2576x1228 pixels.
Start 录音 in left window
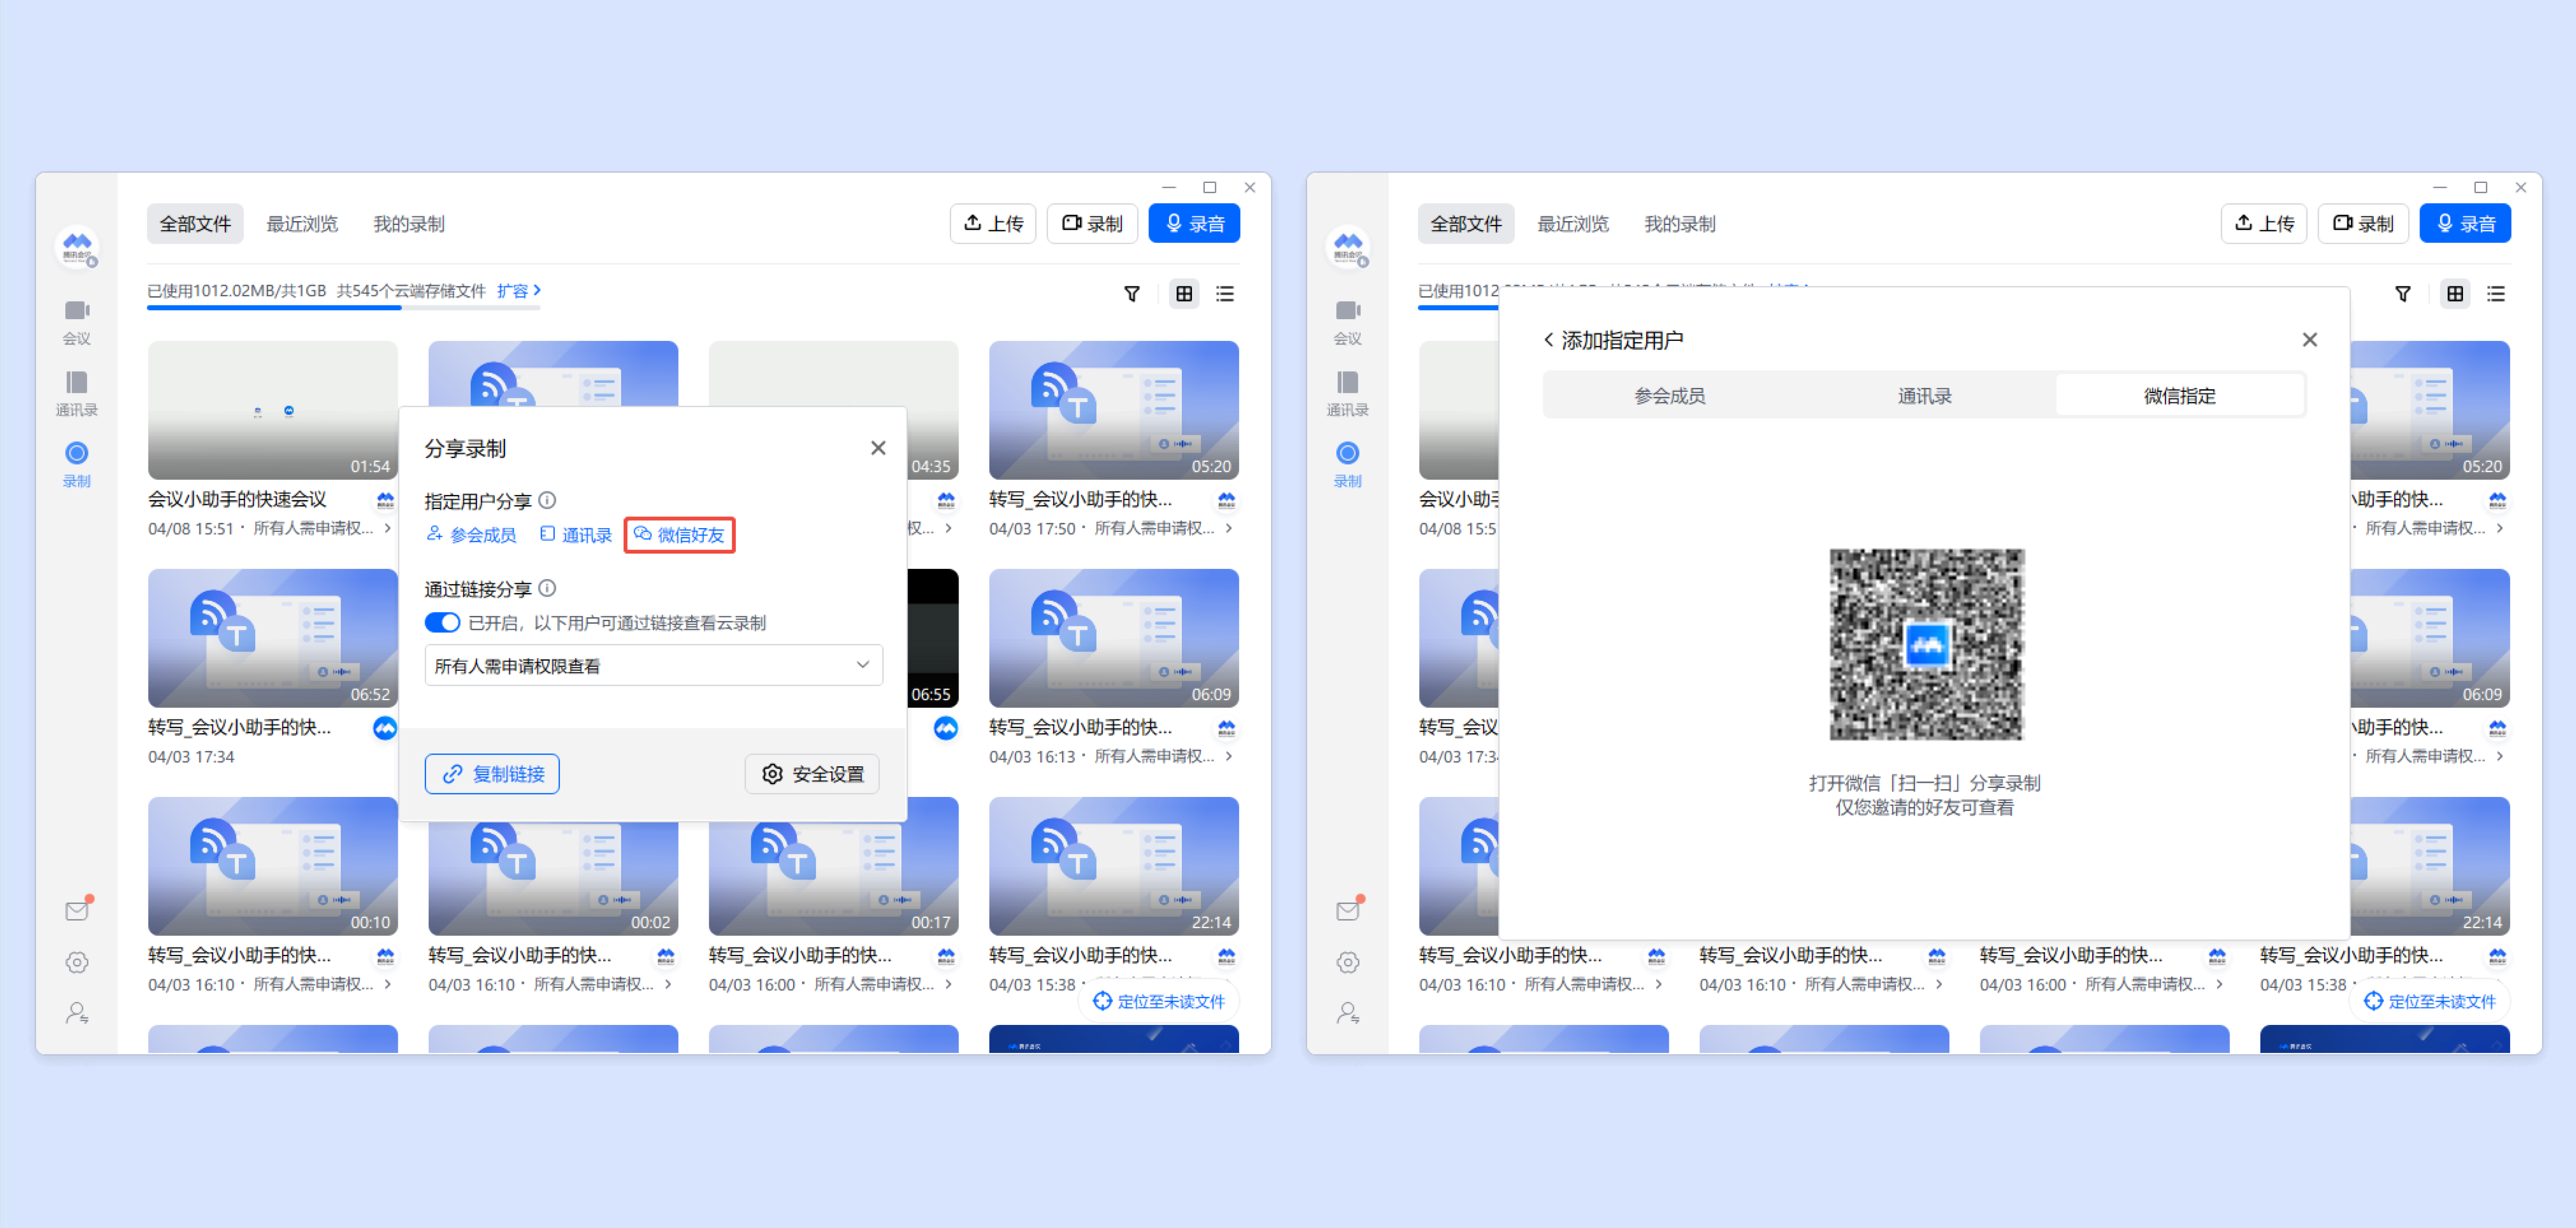[x=1195, y=224]
